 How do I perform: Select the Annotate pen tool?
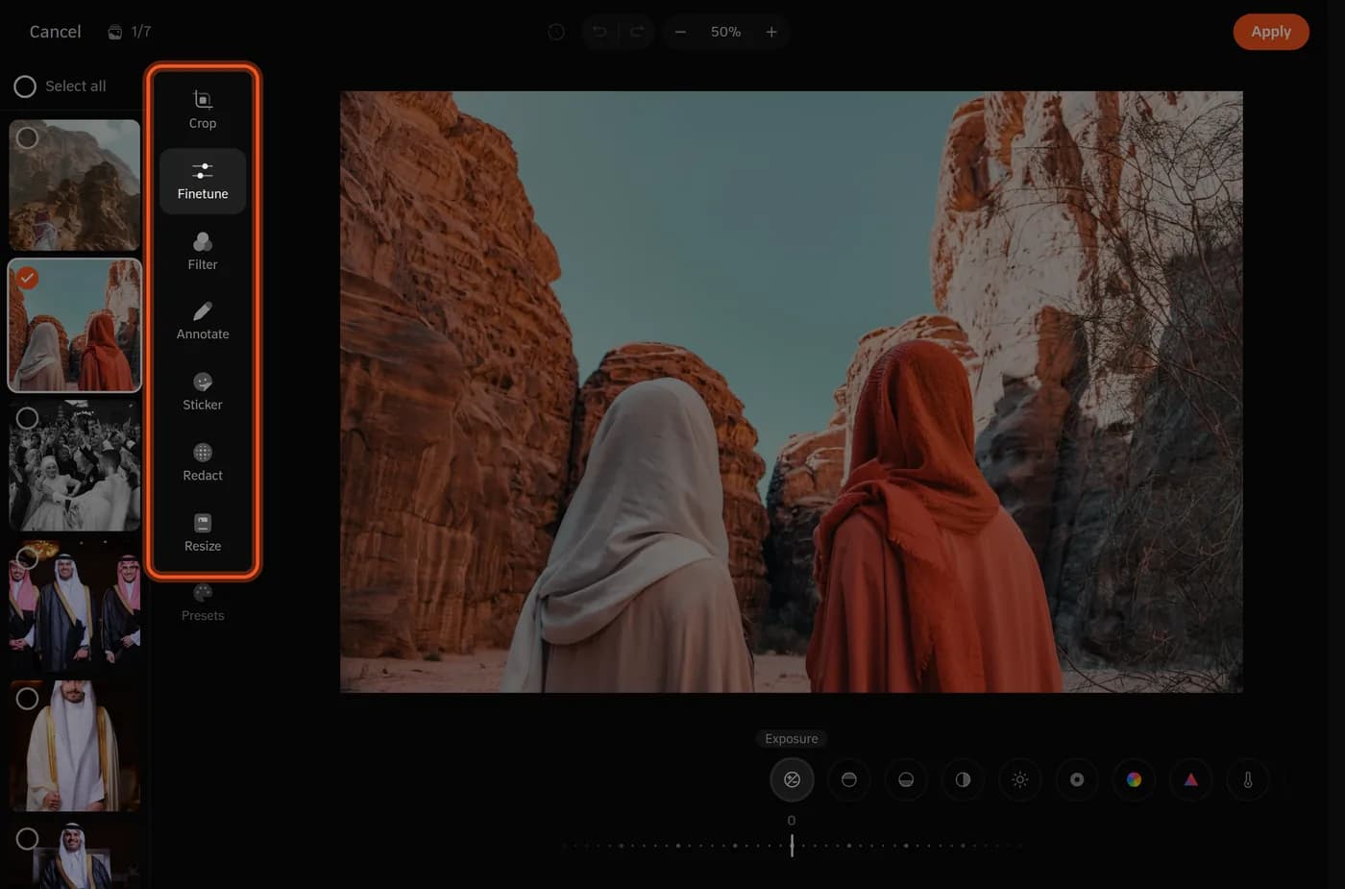203,321
